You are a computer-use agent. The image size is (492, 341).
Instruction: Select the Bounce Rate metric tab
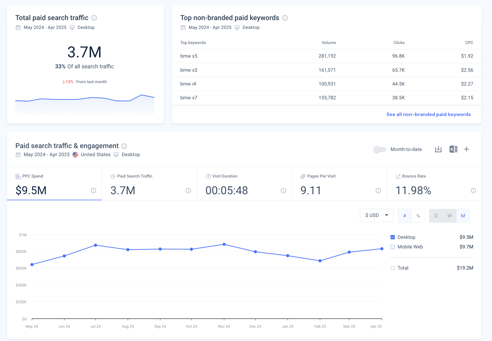[x=434, y=184]
